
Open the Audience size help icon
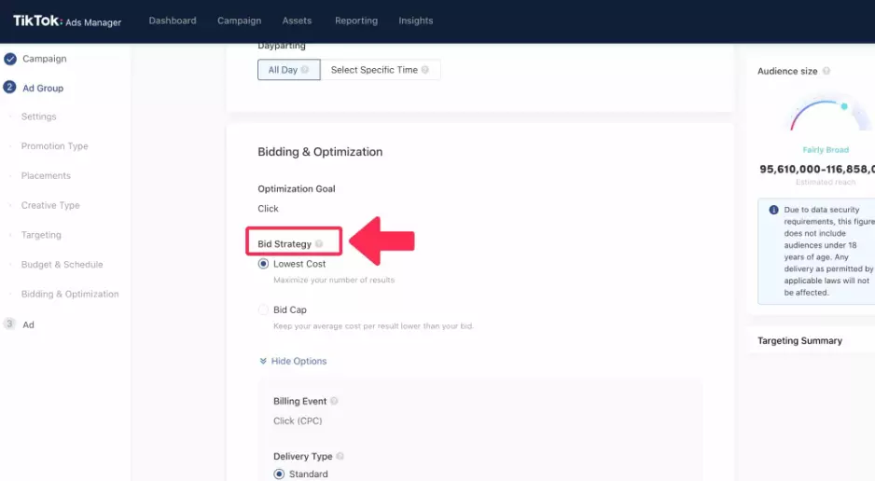click(x=826, y=71)
